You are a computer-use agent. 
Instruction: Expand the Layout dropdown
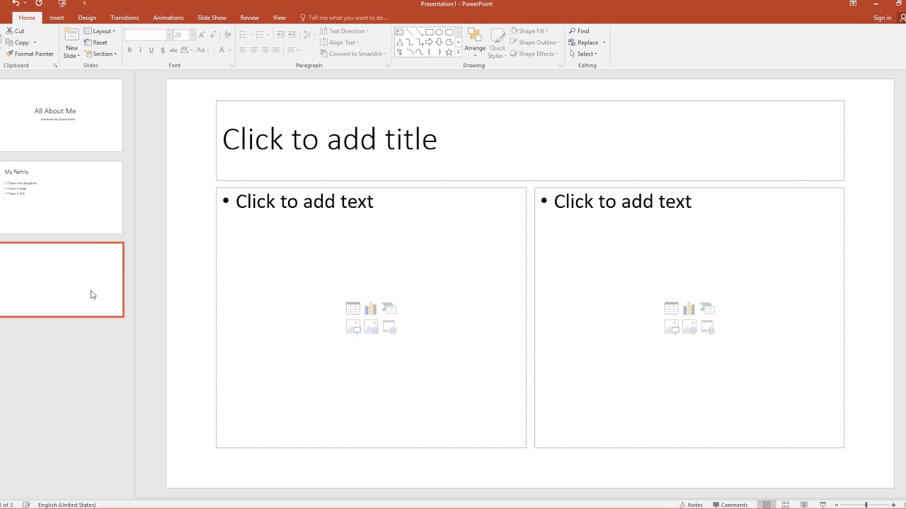99,31
